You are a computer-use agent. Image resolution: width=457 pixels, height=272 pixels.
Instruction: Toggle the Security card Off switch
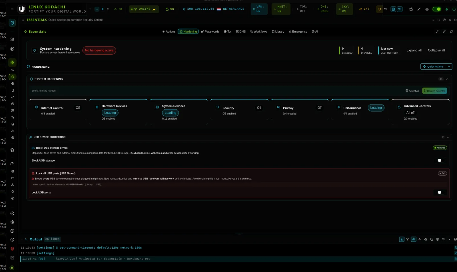[x=259, y=108]
